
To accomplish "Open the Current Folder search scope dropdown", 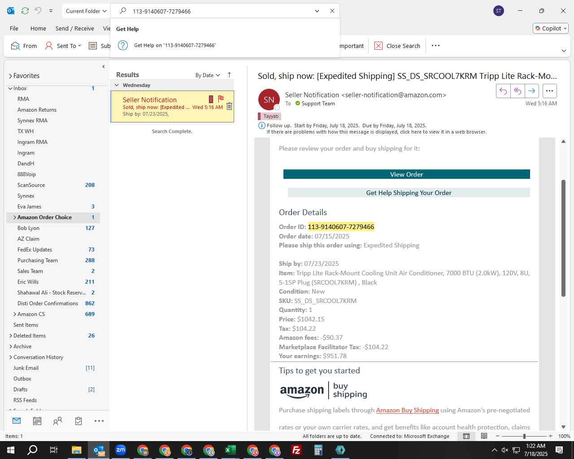I will 86,11.
